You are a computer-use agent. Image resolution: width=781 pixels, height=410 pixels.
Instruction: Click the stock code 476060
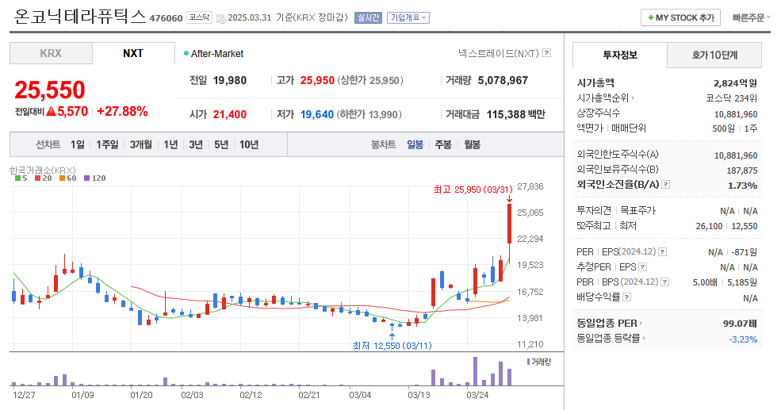tap(166, 18)
